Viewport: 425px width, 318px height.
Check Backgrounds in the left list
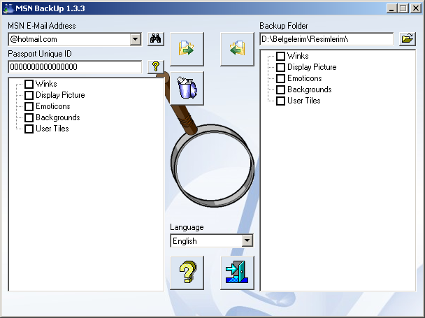pyautogui.click(x=29, y=117)
